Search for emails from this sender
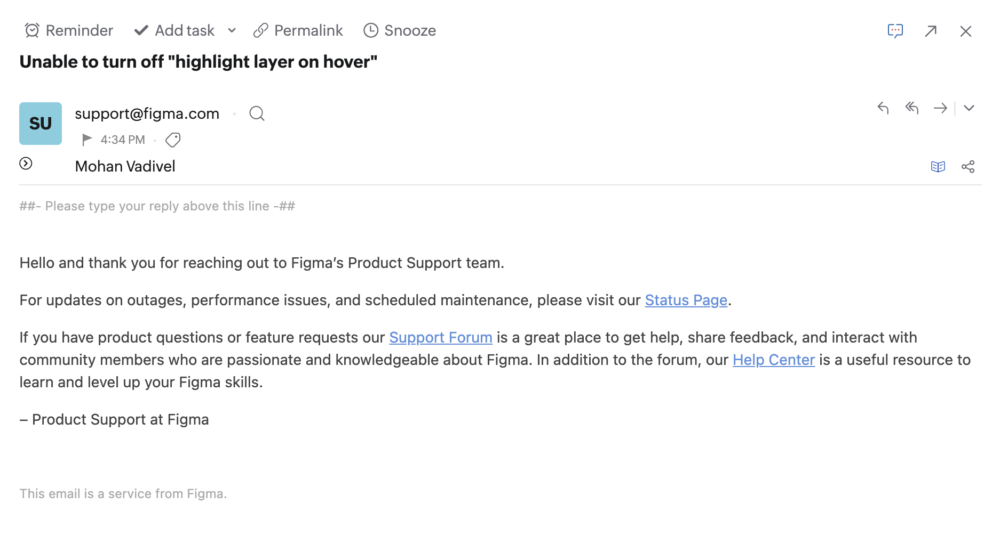The height and width of the screenshot is (537, 1000). click(x=257, y=113)
